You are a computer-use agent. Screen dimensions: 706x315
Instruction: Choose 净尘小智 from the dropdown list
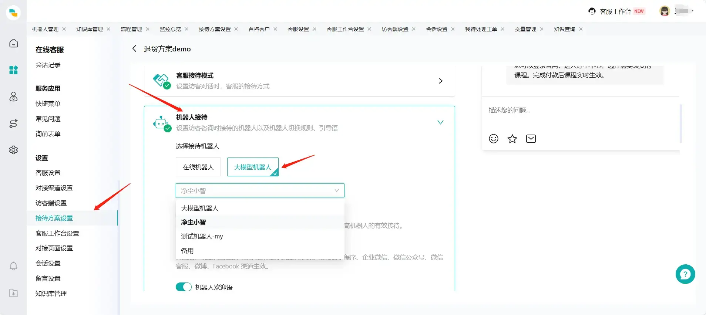click(x=260, y=222)
